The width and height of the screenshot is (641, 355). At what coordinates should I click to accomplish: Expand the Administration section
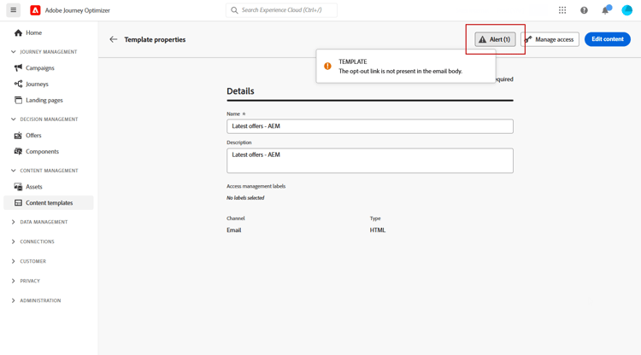click(x=14, y=300)
